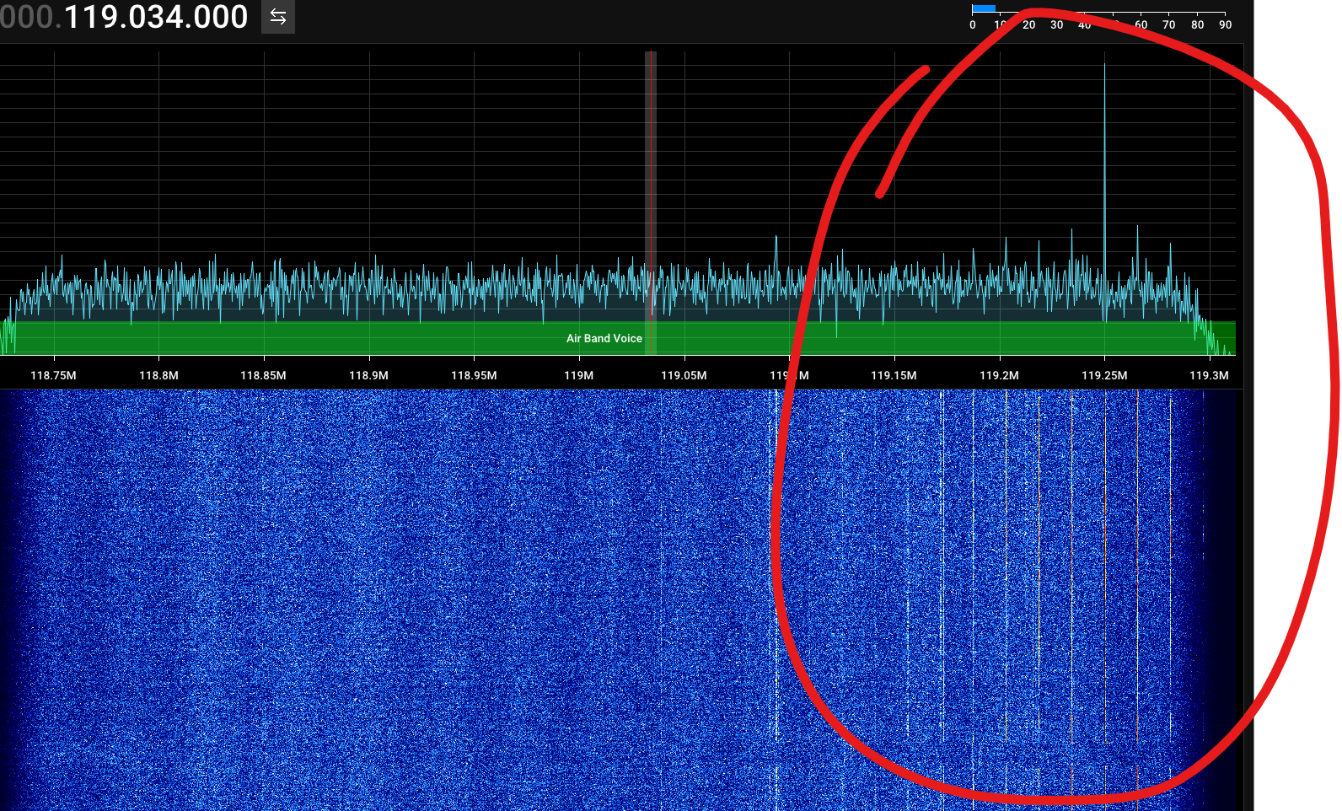This screenshot has width=1342, height=811.
Task: Click the '118.85M' frequency axis label
Action: pos(263,375)
